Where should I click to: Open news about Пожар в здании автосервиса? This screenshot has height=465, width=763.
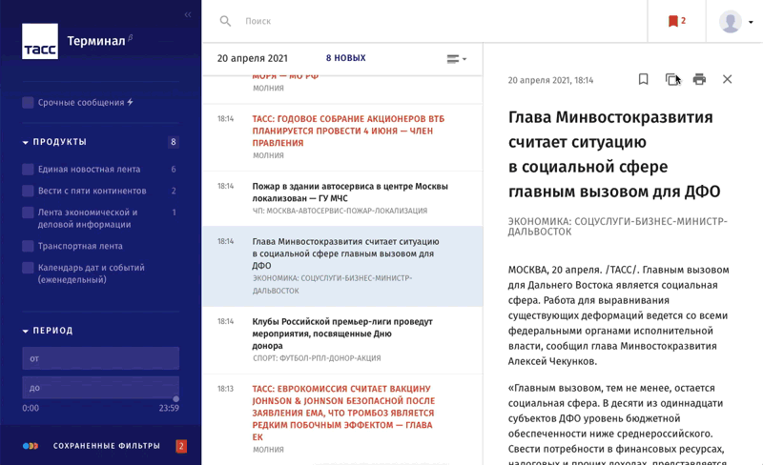click(x=342, y=198)
